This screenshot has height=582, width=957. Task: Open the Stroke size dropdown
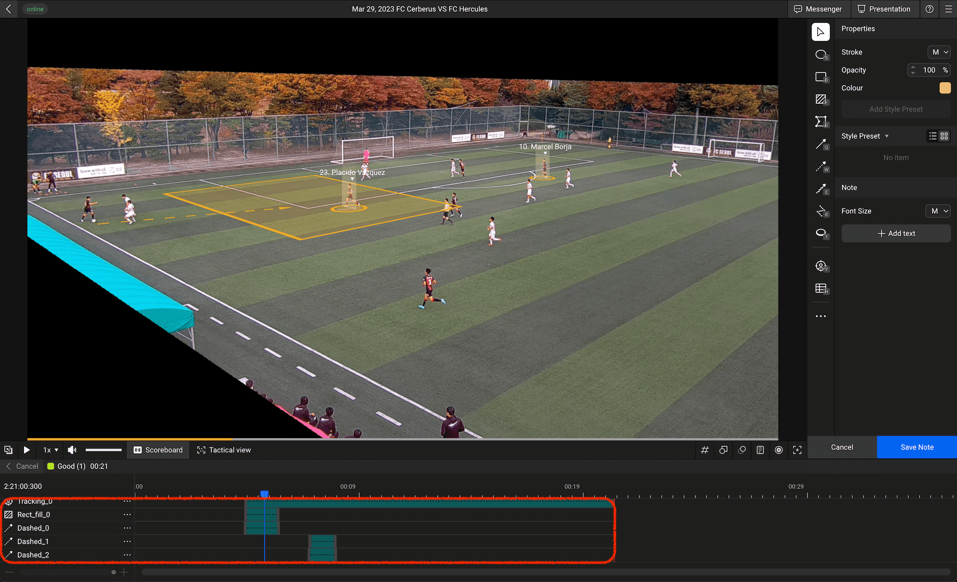point(939,52)
